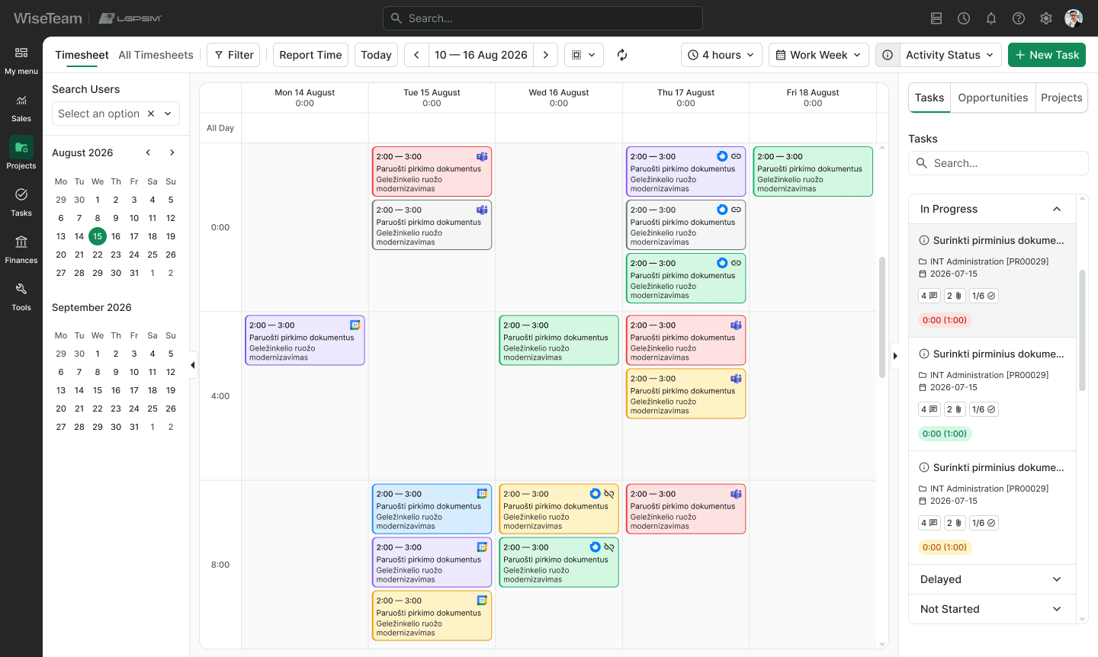Expand the Delayed task group
The width and height of the screenshot is (1098, 657).
click(1057, 579)
